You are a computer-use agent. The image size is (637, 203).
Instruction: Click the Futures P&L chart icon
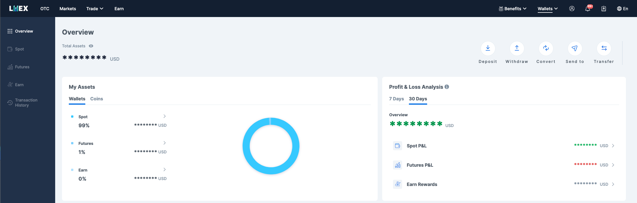pos(398,165)
